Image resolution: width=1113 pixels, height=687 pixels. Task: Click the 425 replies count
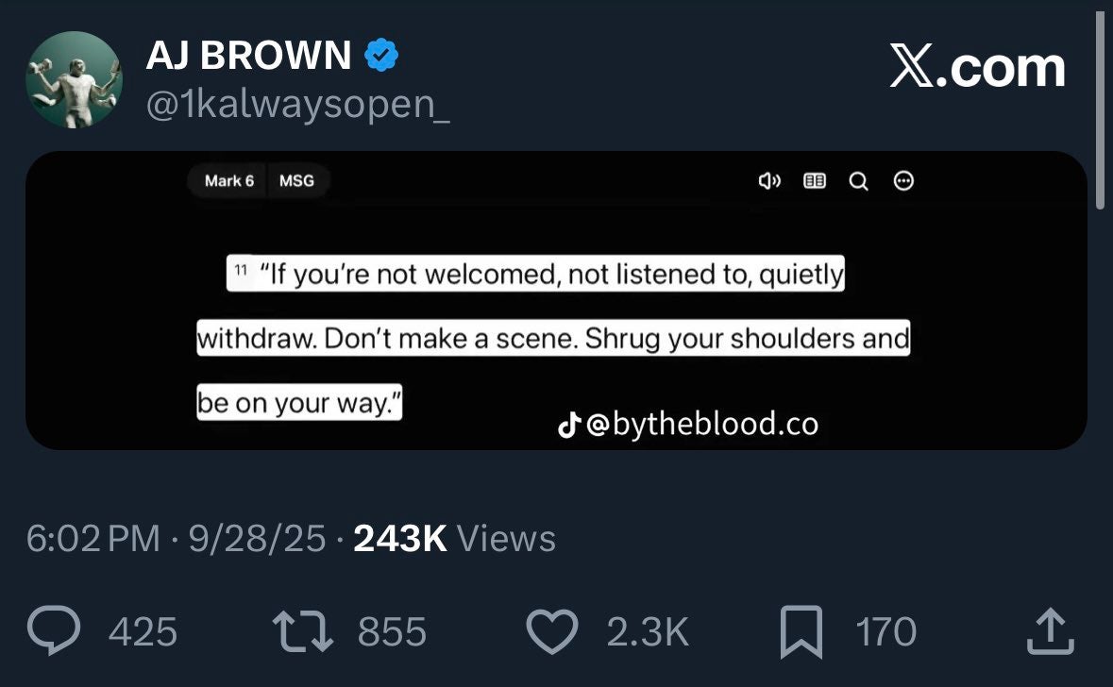(143, 631)
